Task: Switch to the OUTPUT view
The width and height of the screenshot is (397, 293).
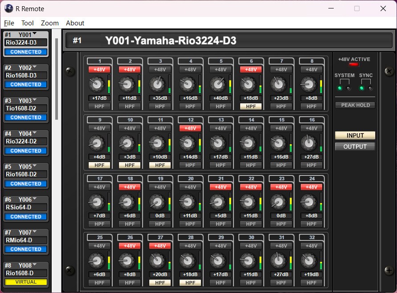Action: tap(355, 146)
